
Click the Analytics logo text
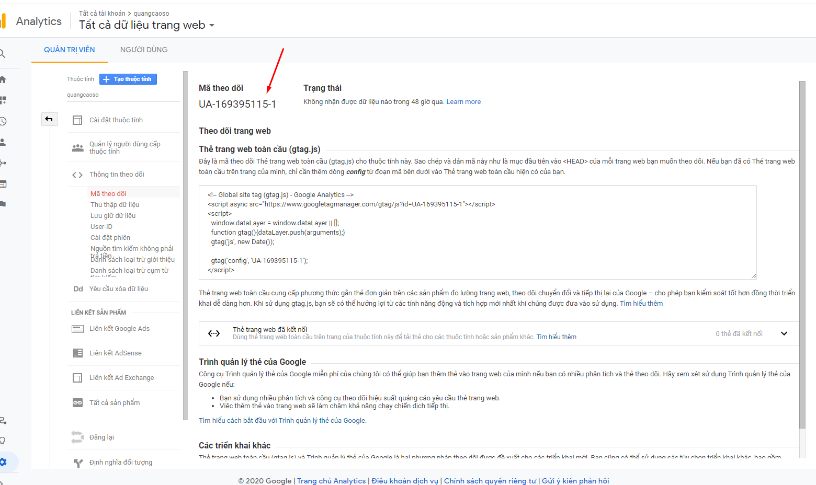pyautogui.click(x=39, y=21)
